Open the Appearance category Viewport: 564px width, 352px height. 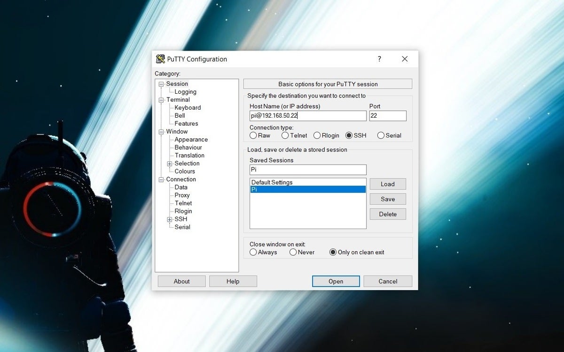pyautogui.click(x=191, y=140)
